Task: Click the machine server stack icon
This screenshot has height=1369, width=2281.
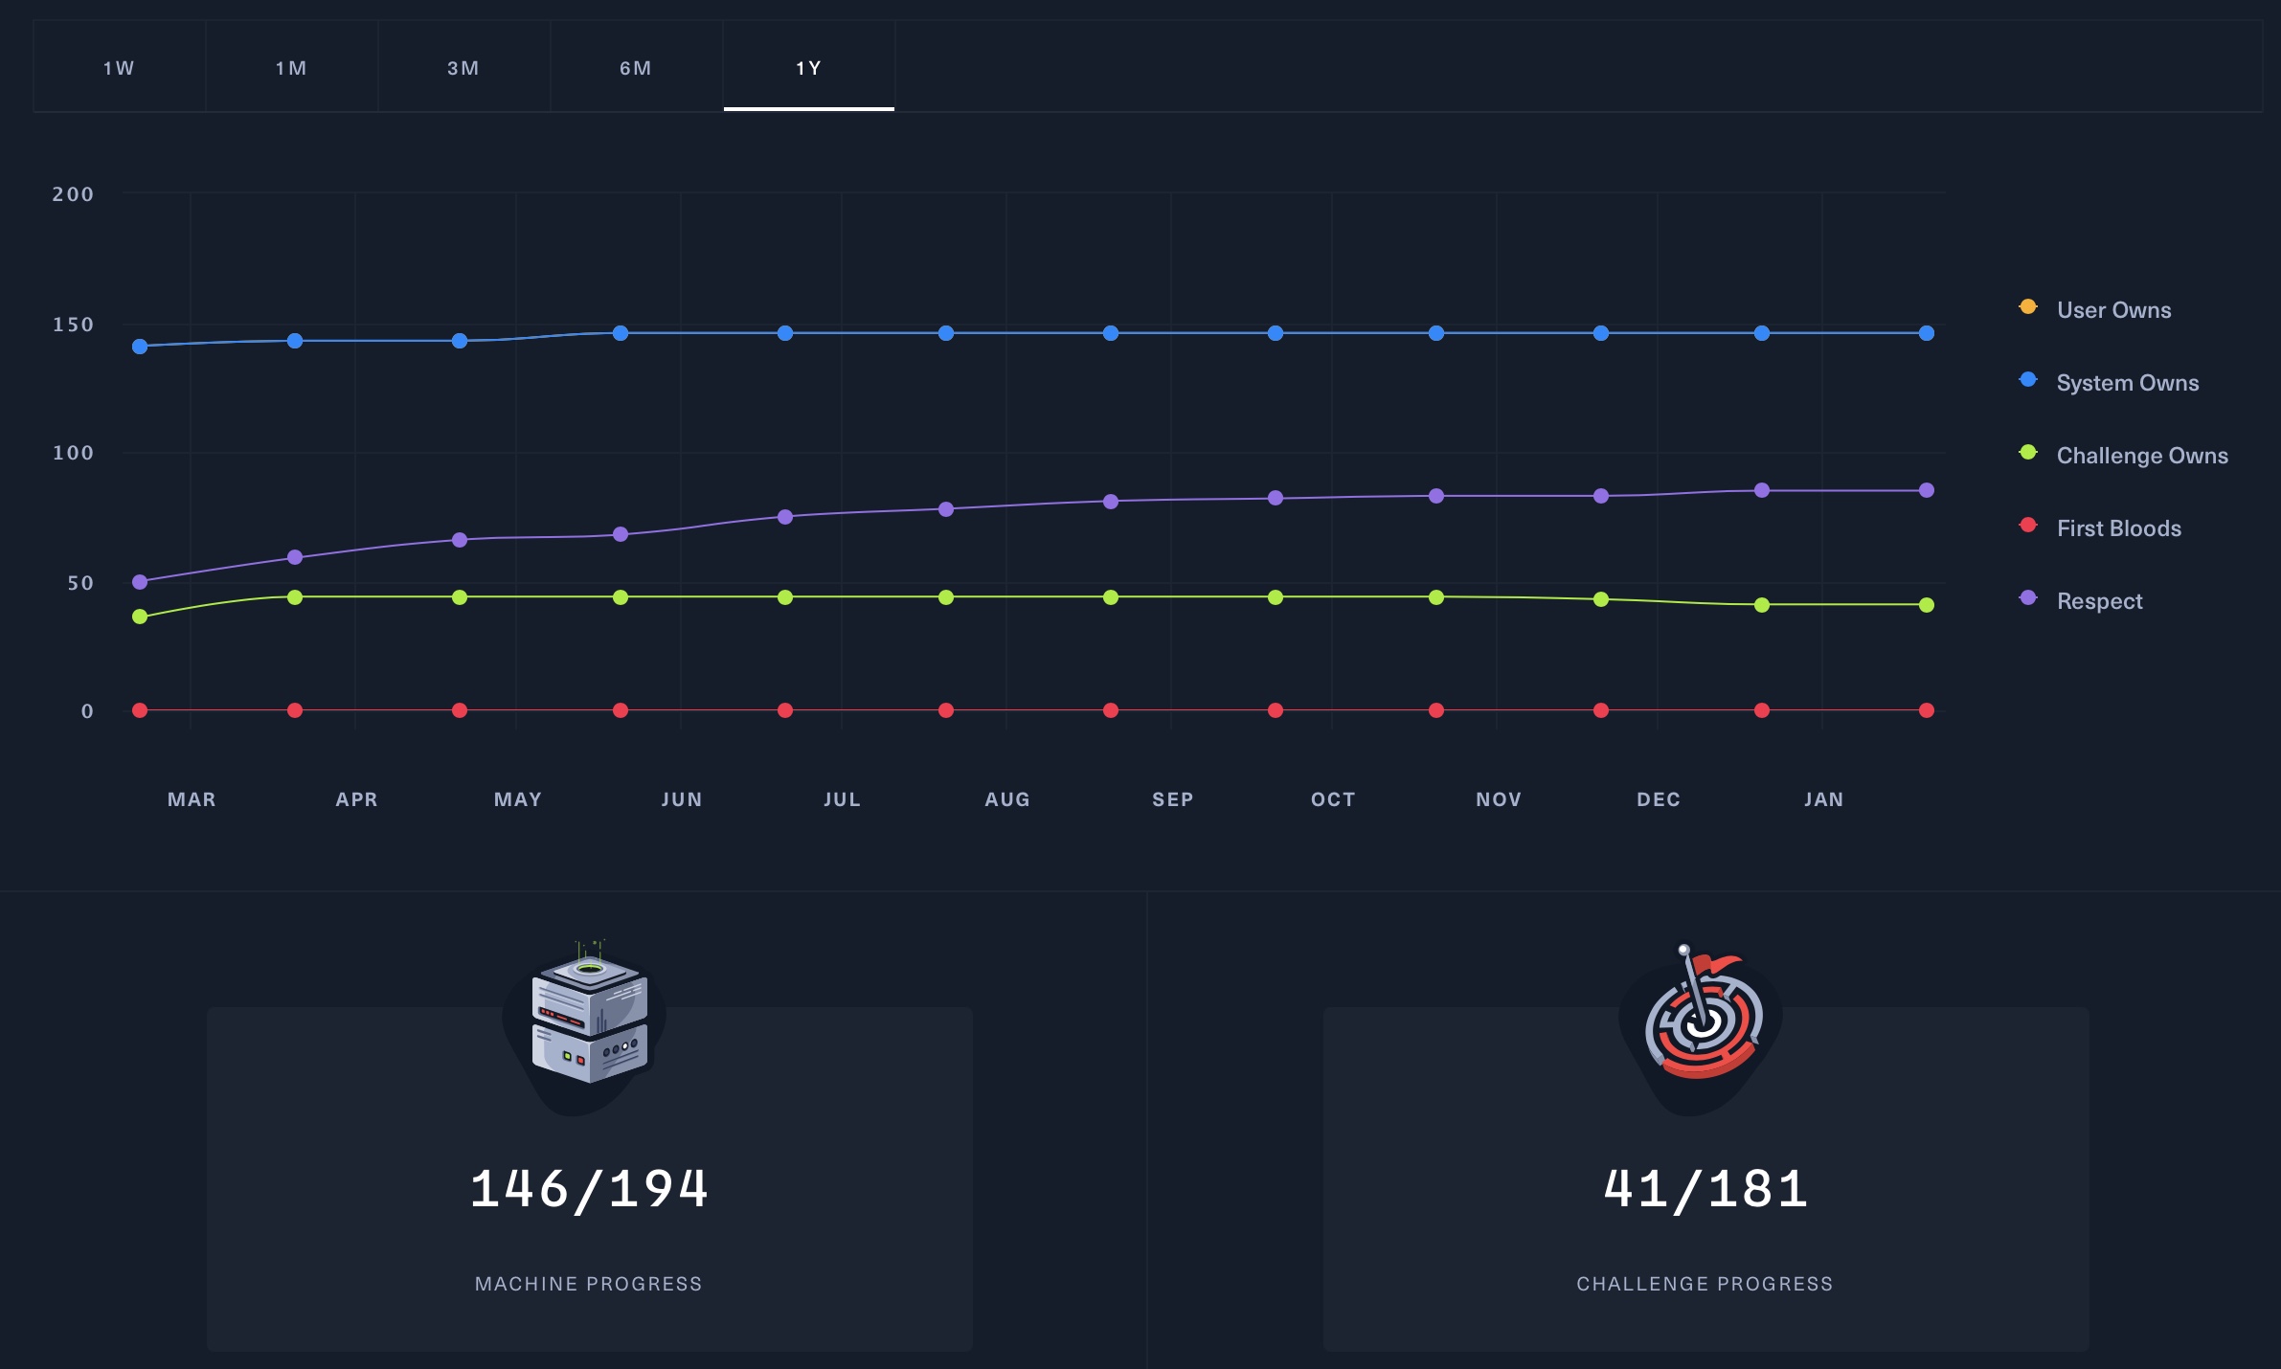Action: coord(589,1021)
